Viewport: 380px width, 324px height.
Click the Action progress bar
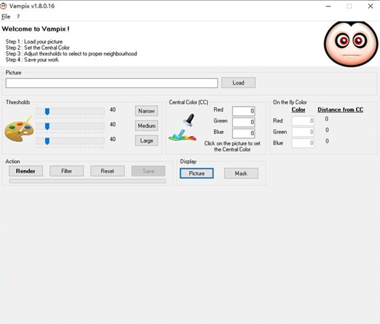[x=87, y=181]
